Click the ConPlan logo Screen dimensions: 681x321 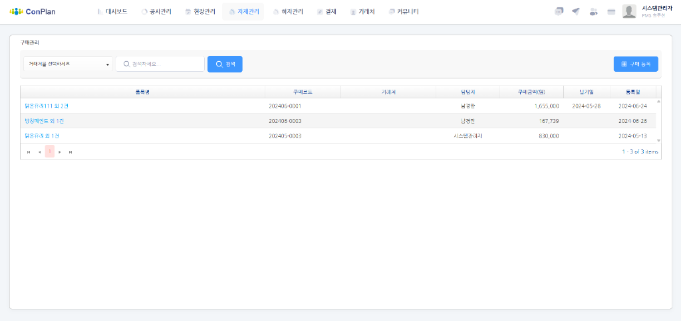pos(33,12)
